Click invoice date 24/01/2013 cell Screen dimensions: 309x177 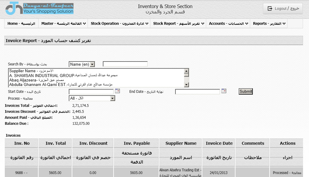[218, 173]
